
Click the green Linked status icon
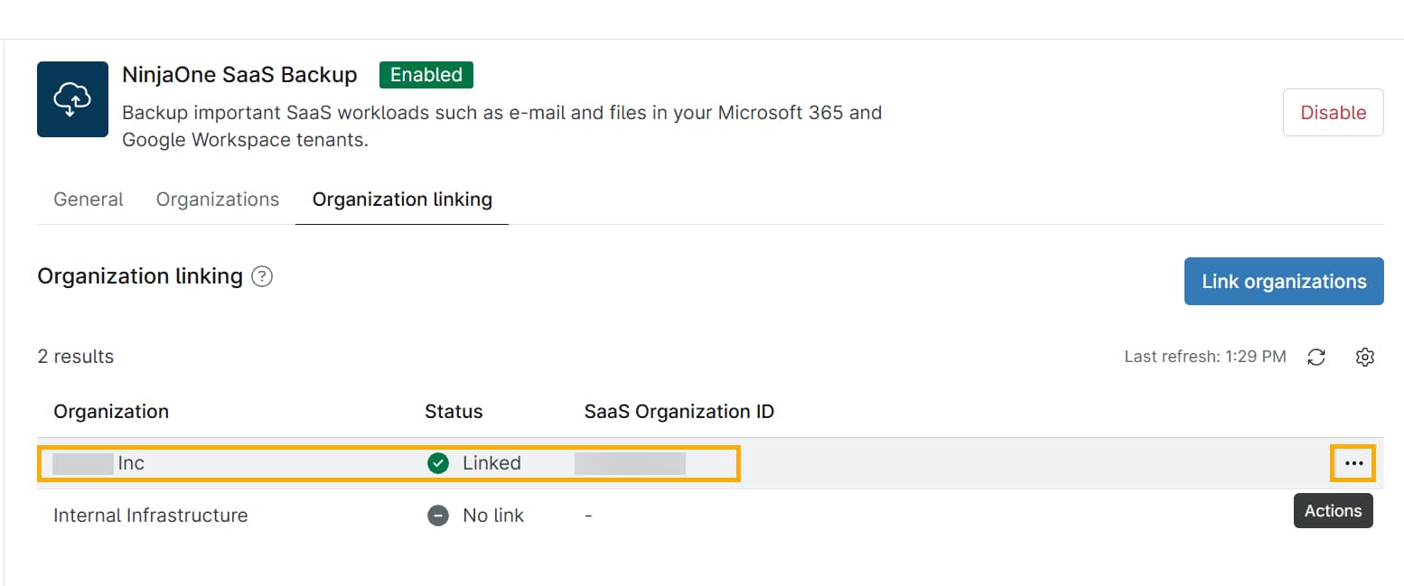pyautogui.click(x=437, y=462)
